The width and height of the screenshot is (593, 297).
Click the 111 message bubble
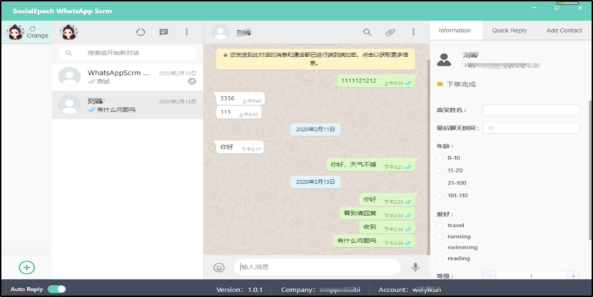click(x=238, y=113)
